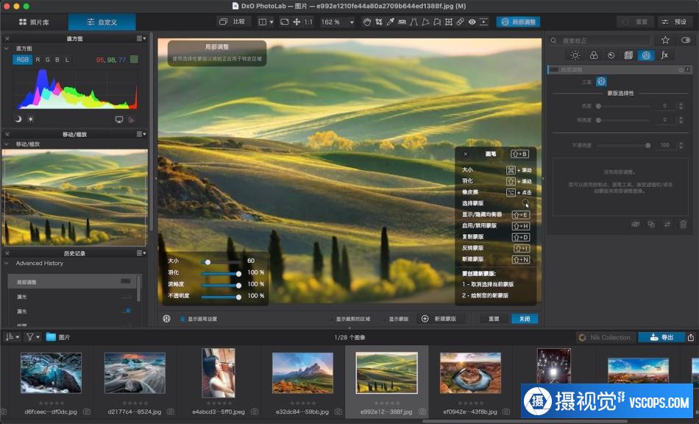Click the move arrows icon in toolbar
Screen dimensions: 699x424
[x=297, y=22]
